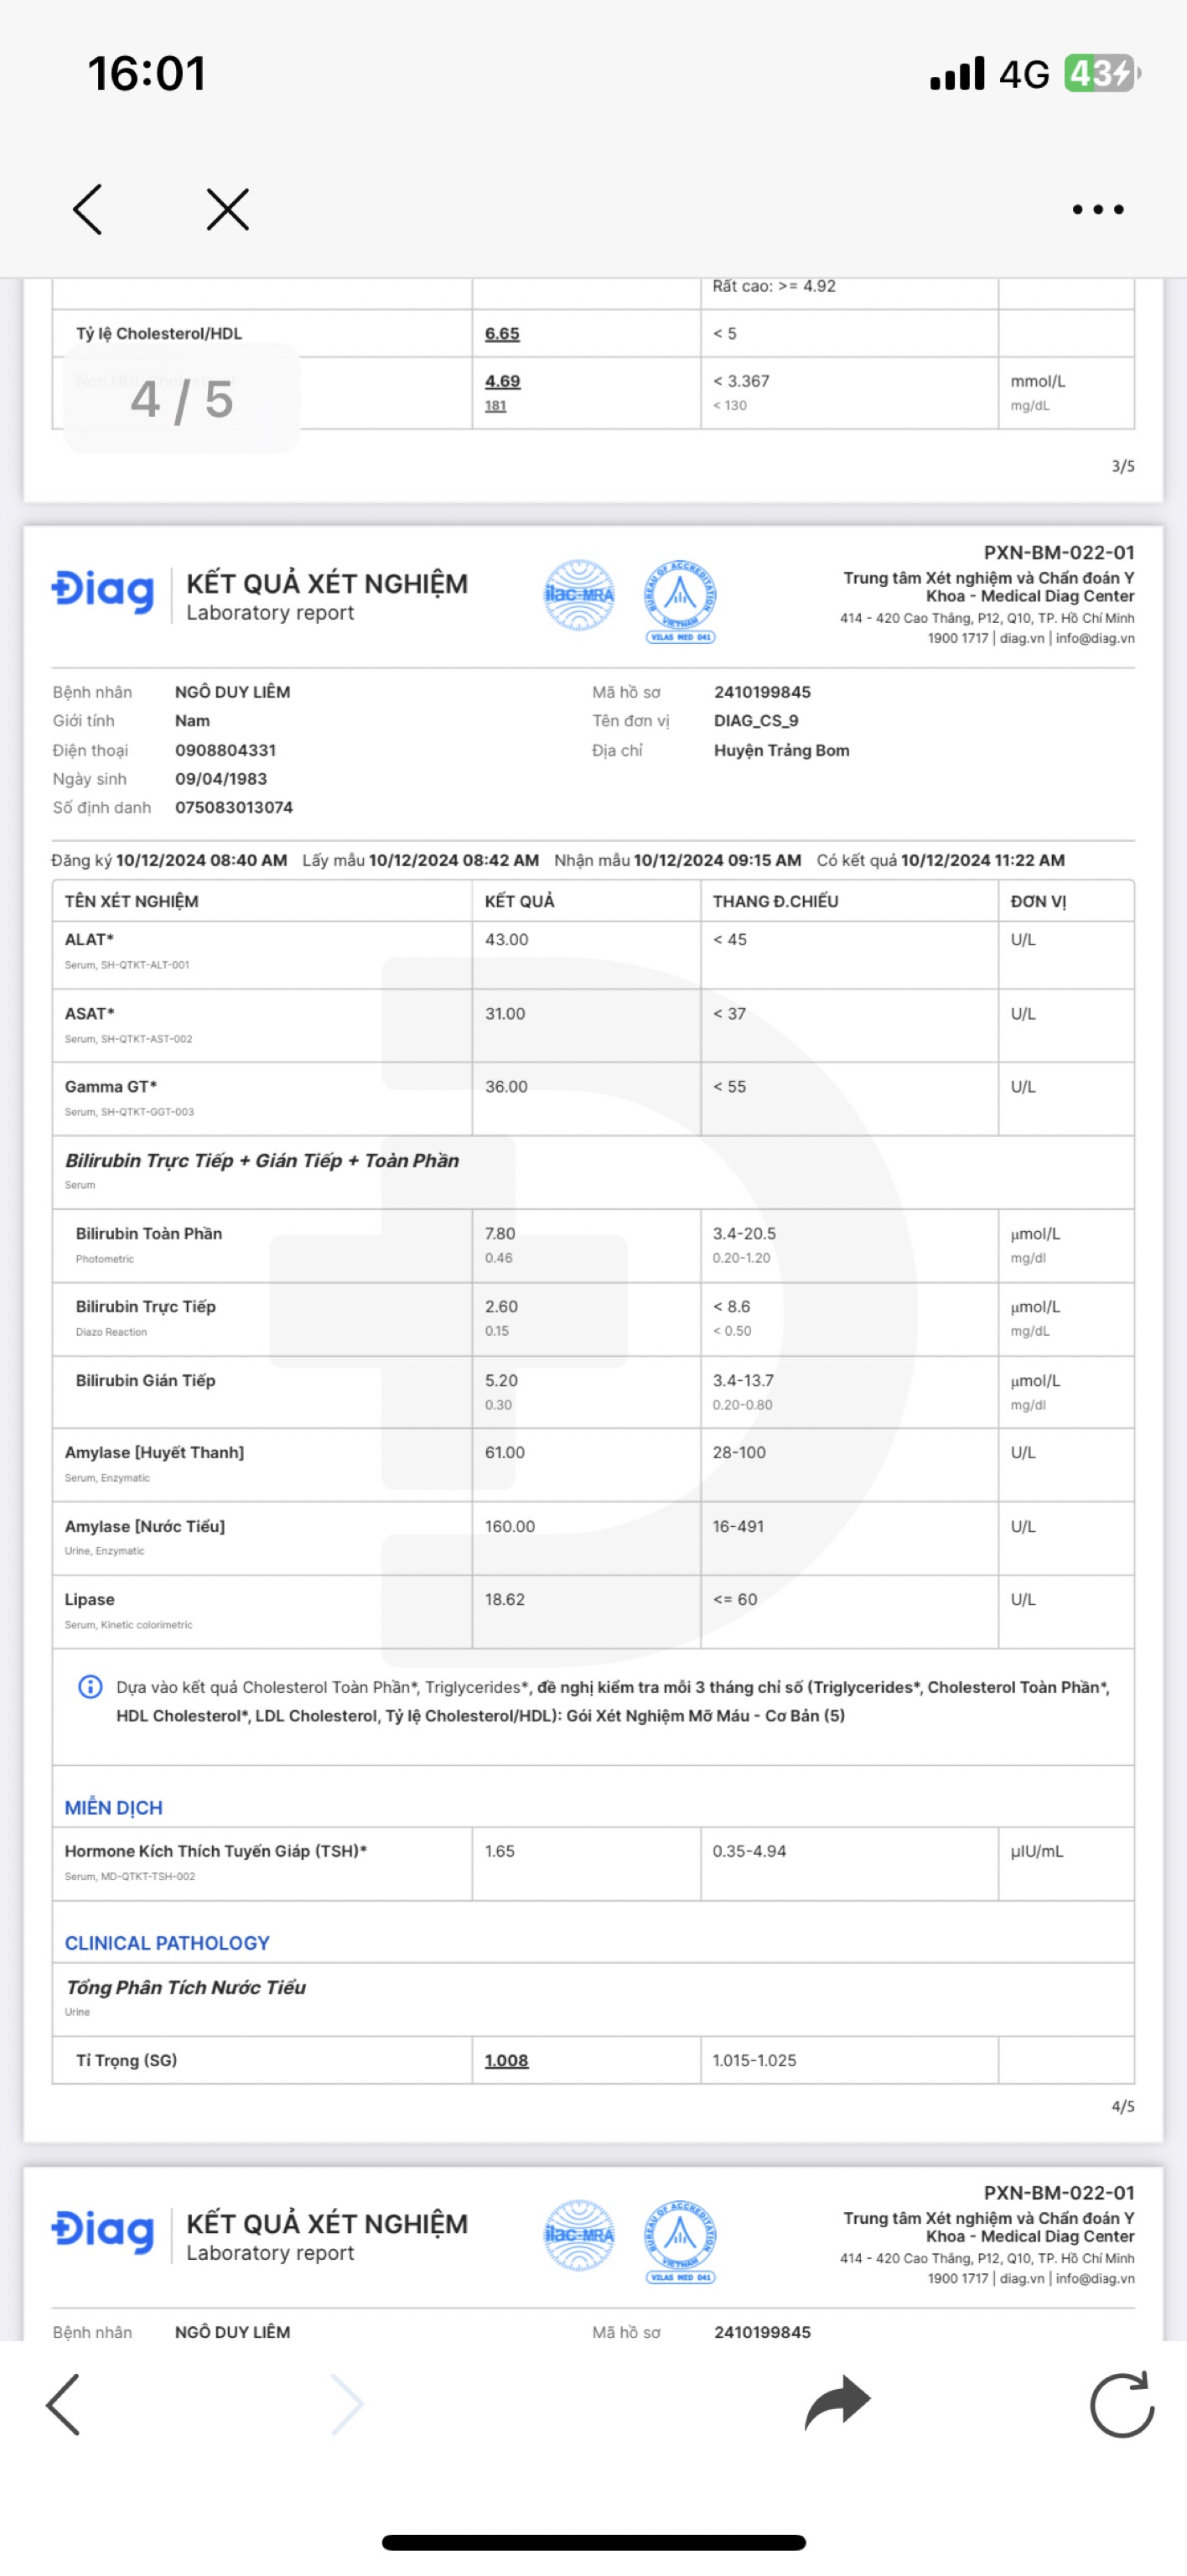Open the three-dot more options menu

(x=1097, y=210)
